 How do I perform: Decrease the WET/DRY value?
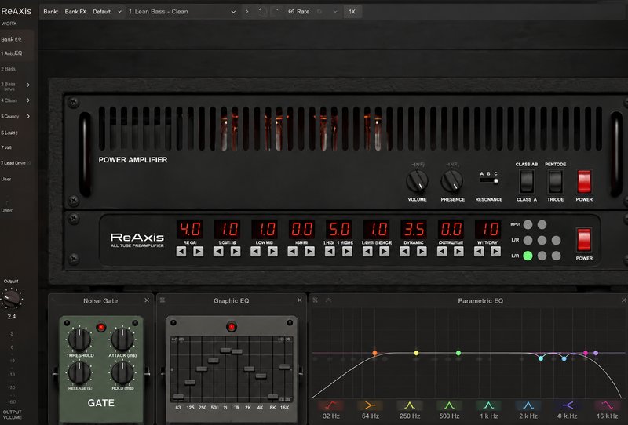[479, 252]
